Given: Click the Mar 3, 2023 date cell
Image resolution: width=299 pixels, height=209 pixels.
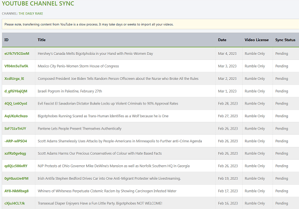Looking at the screenshot, I should (x=227, y=66).
